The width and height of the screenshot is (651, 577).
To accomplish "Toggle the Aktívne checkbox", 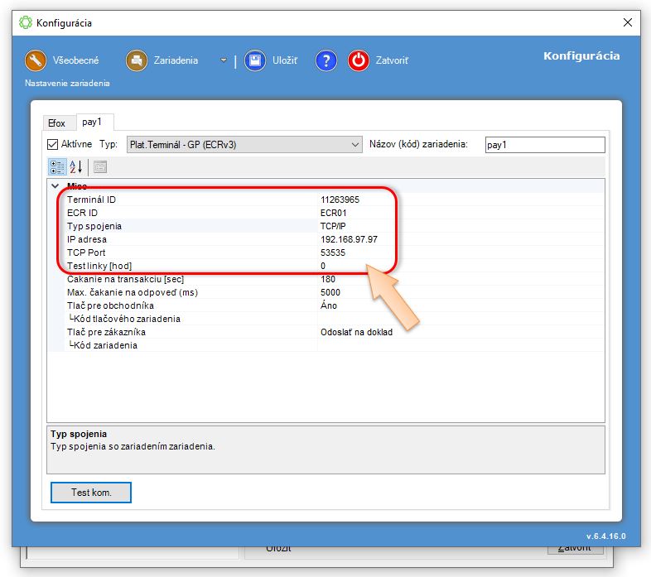I will 52,145.
